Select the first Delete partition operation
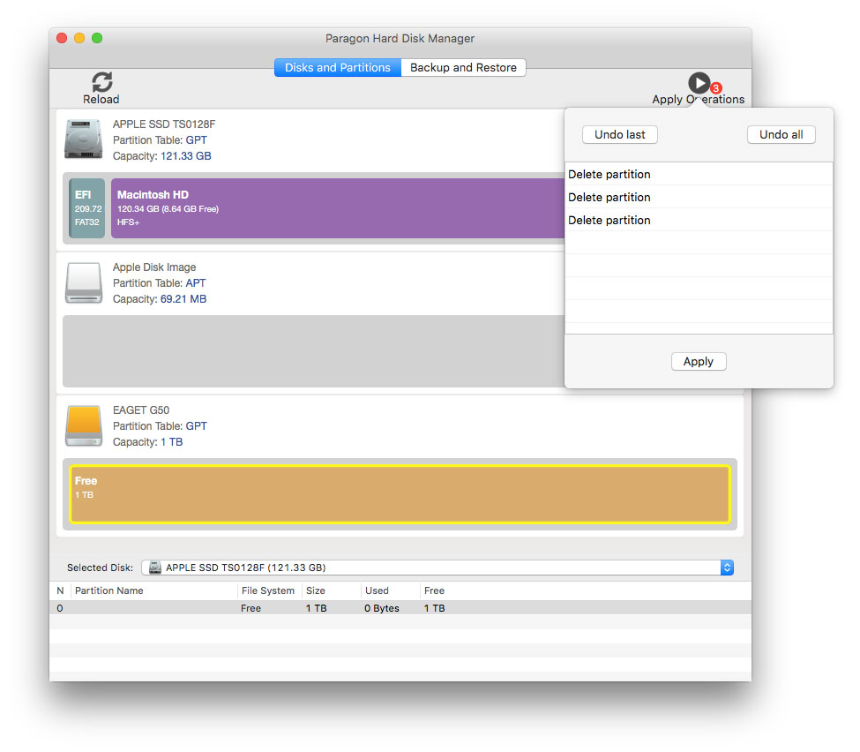Screen dimensions: 860x752 699,174
